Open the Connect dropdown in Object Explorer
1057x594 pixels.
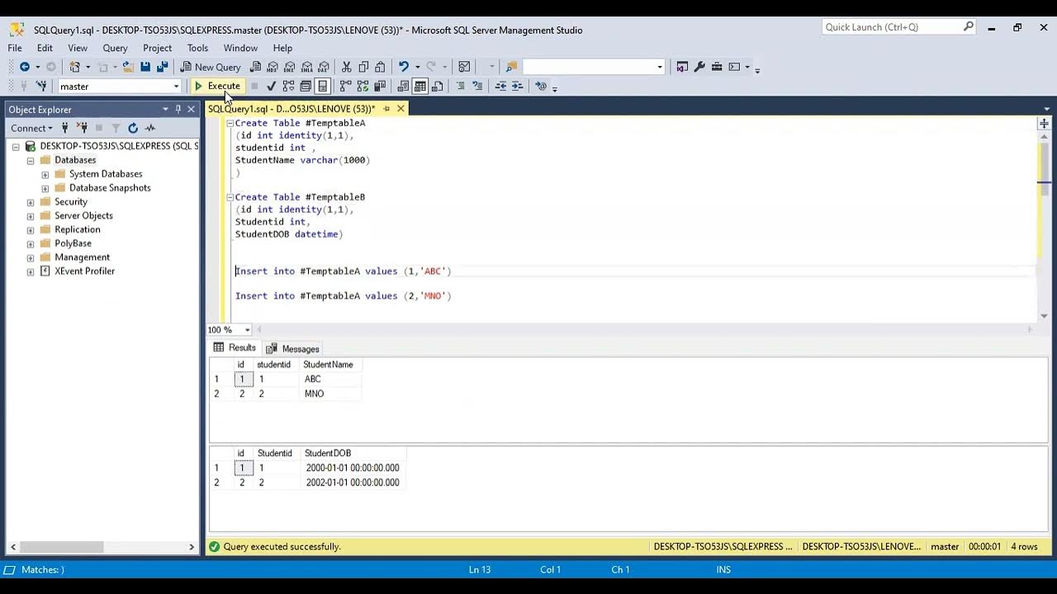pos(31,128)
